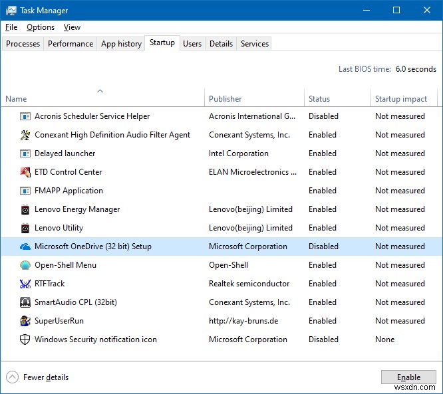
Task: Click publisher Acronis International G...
Action: point(252,116)
